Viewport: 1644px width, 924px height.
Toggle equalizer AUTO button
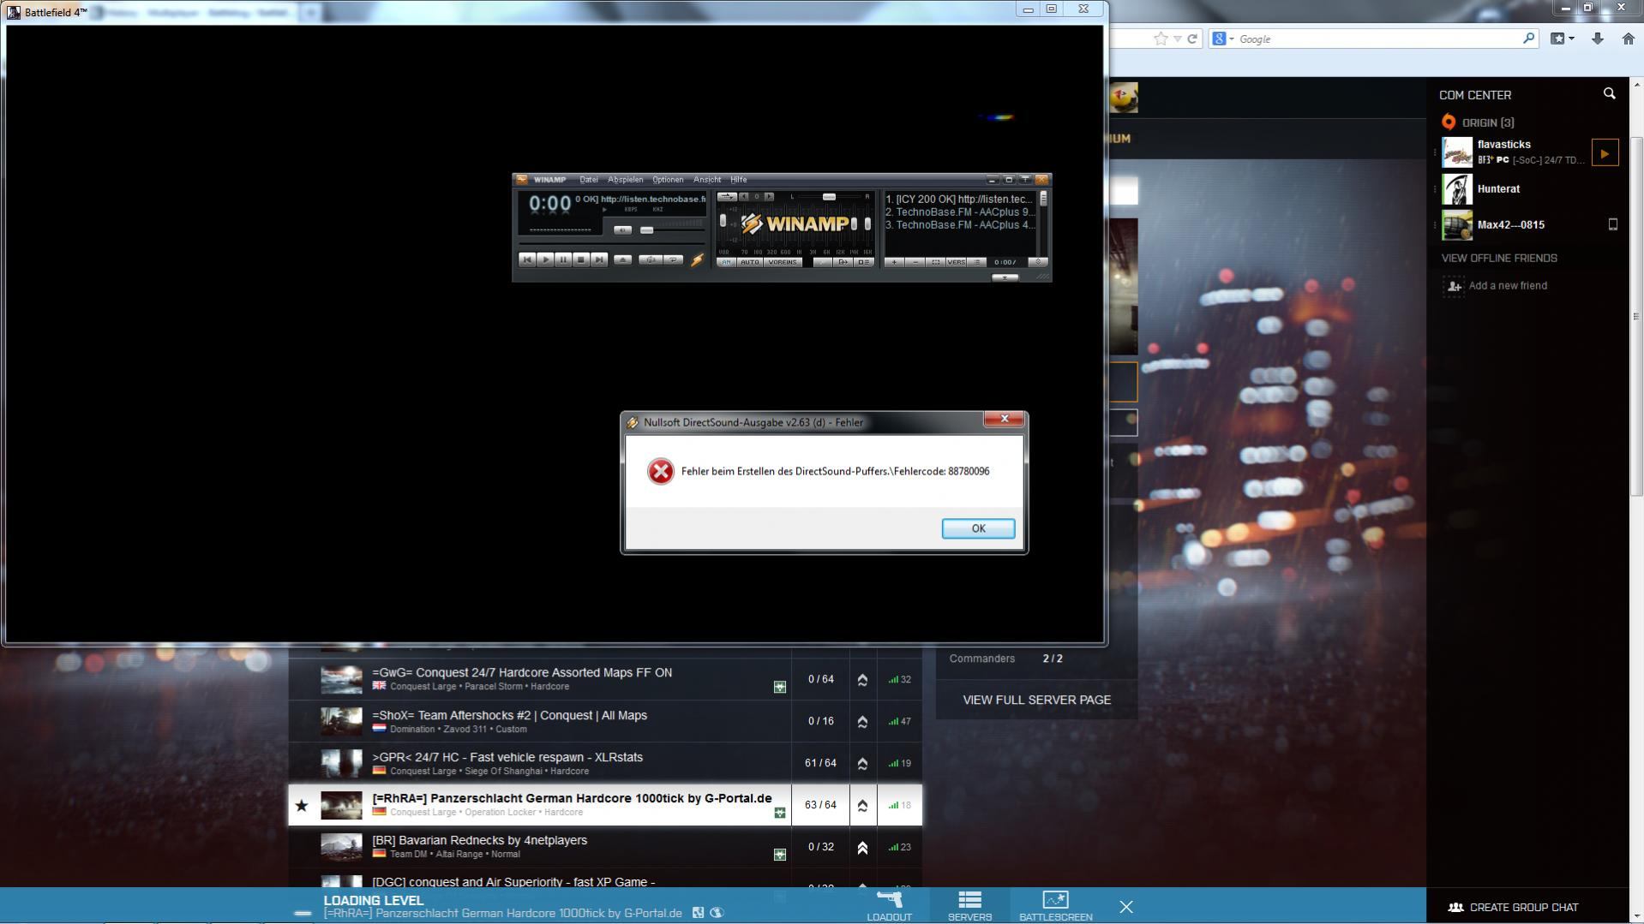(x=750, y=262)
